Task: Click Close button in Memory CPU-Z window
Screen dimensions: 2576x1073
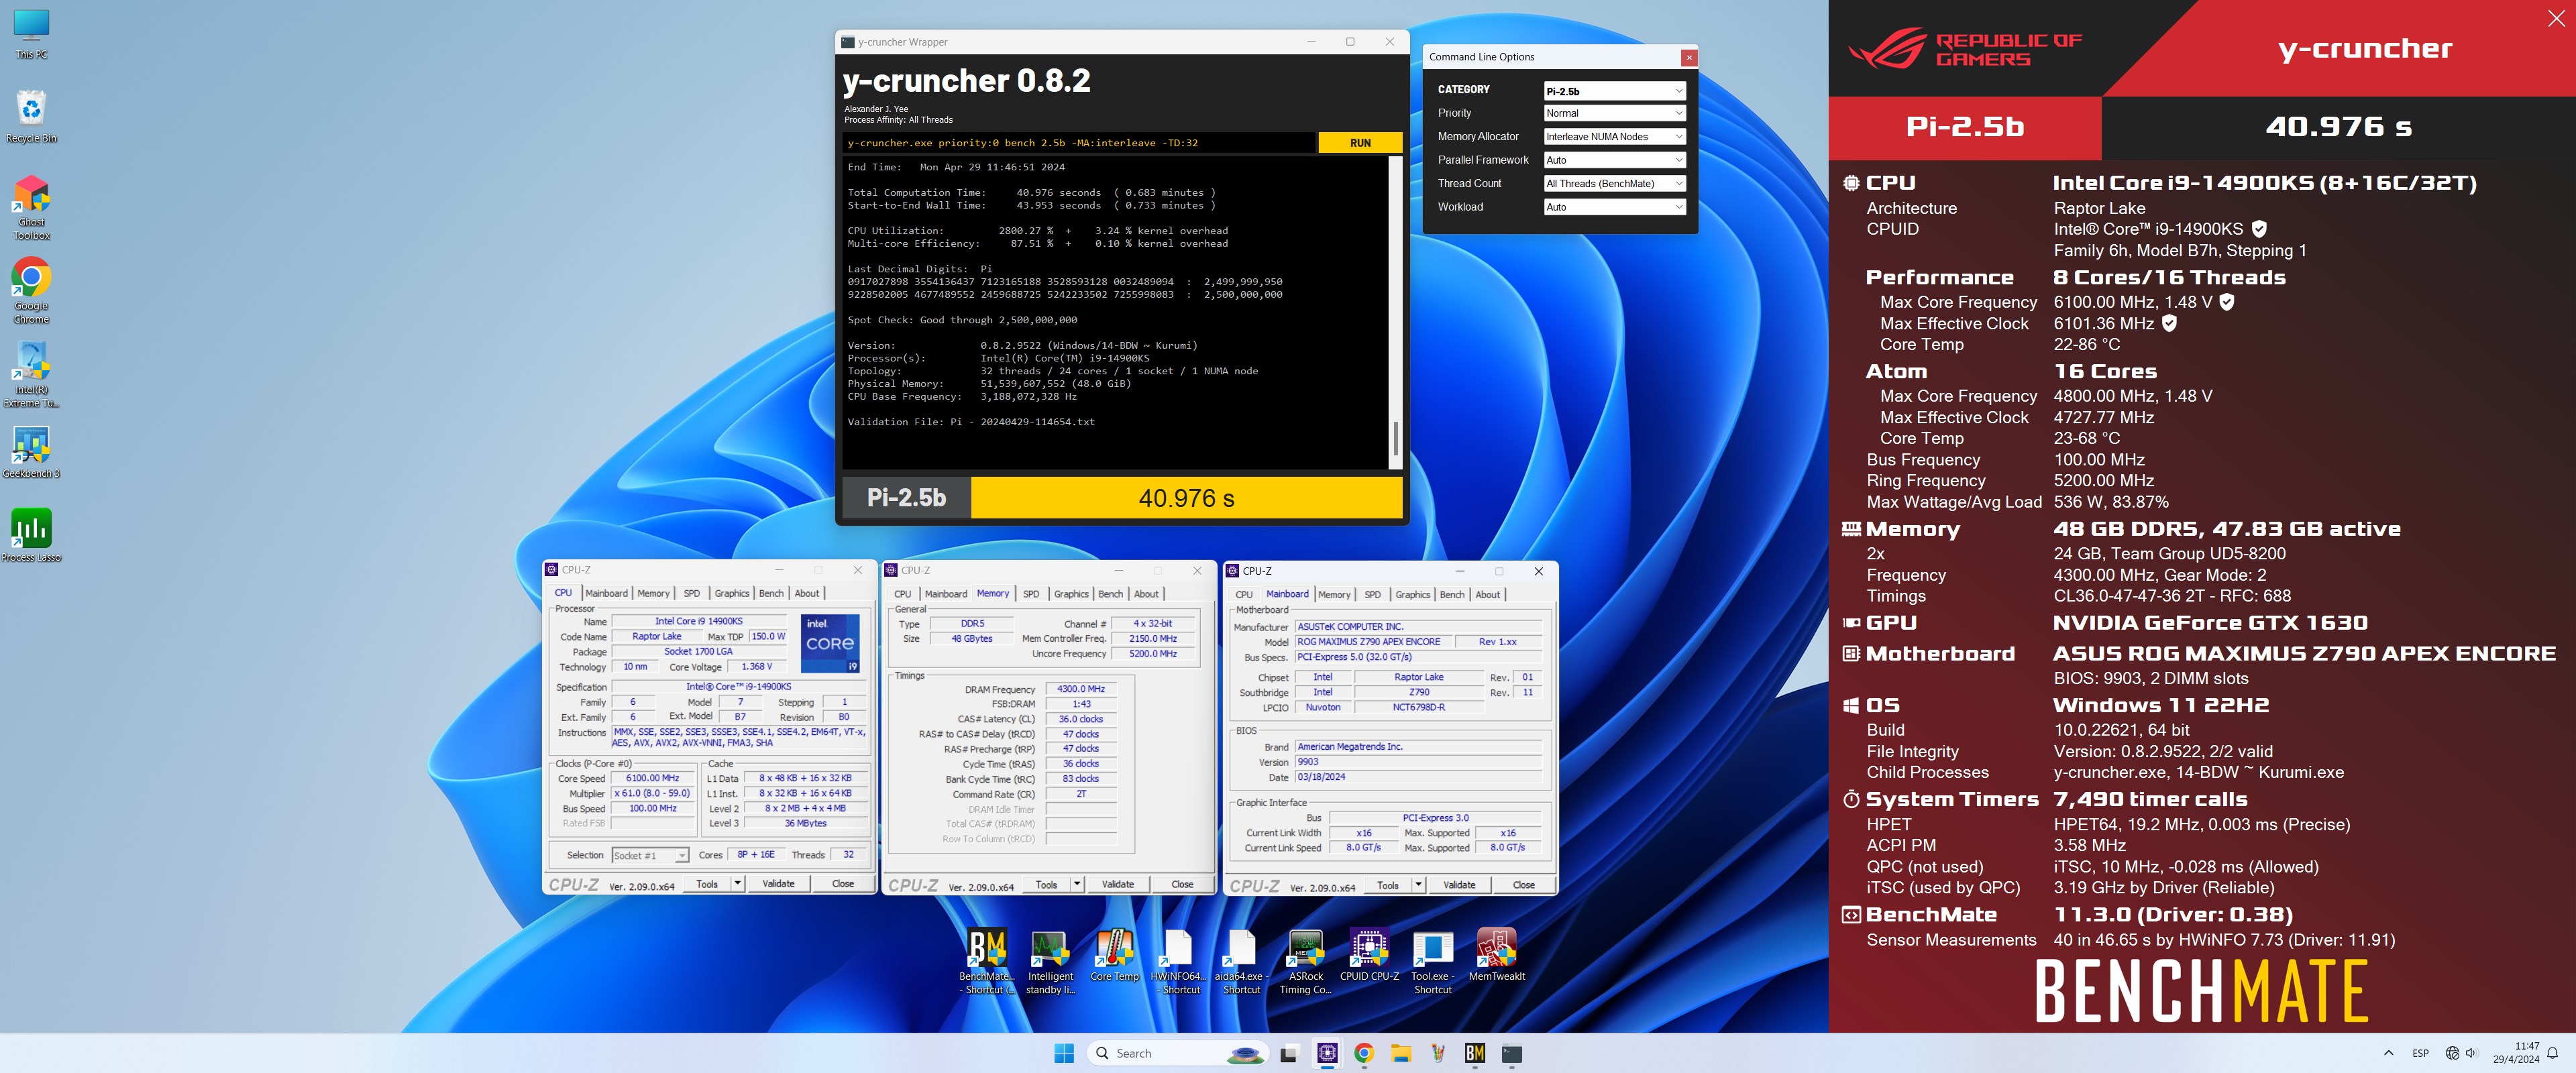Action: (1182, 884)
